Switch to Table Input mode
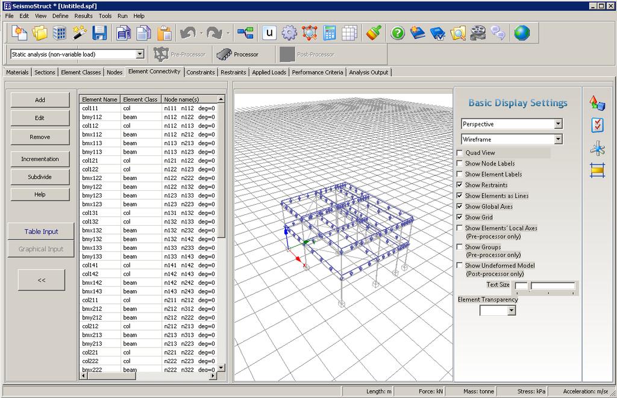The image size is (617, 398). [41, 232]
